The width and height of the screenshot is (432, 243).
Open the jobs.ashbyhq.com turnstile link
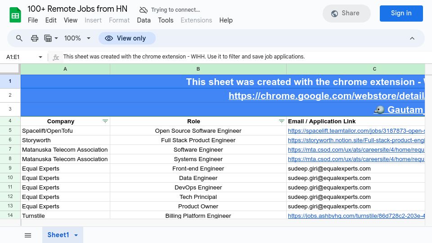coord(356,216)
